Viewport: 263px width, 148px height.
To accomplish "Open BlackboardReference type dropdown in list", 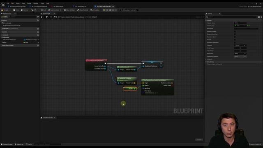I will click(x=38, y=40).
